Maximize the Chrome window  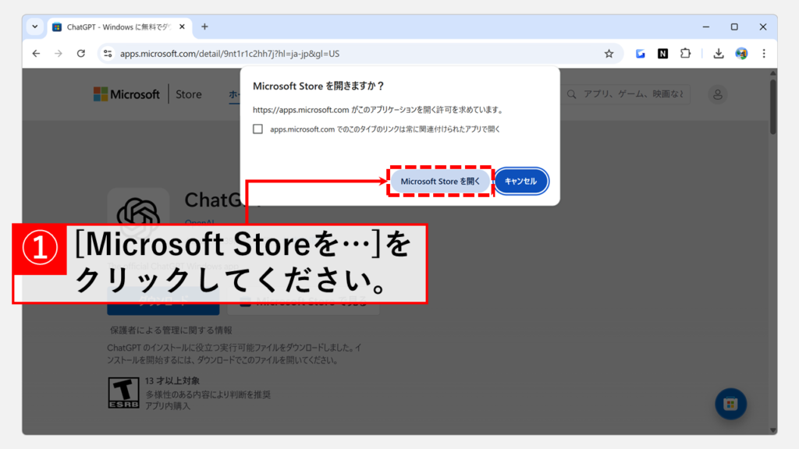[734, 27]
